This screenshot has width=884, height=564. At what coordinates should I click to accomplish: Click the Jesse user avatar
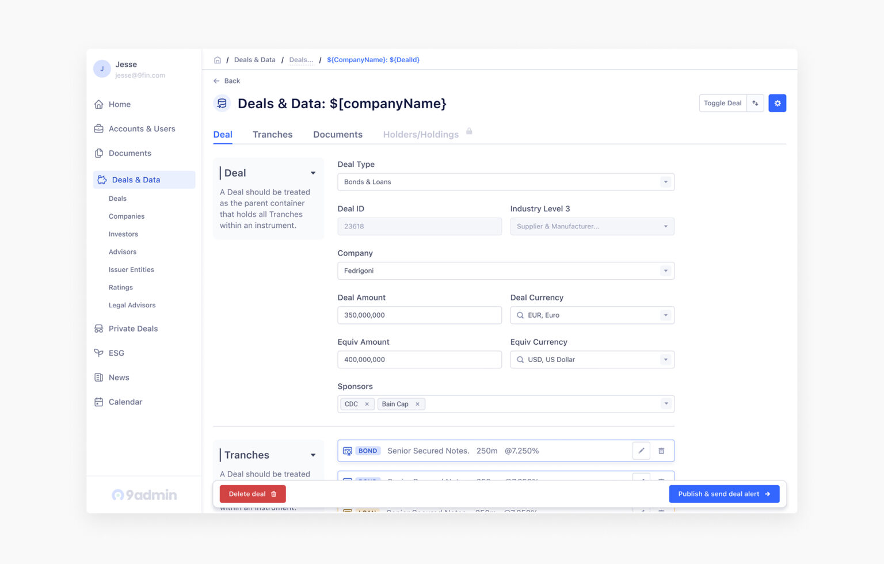[102, 69]
